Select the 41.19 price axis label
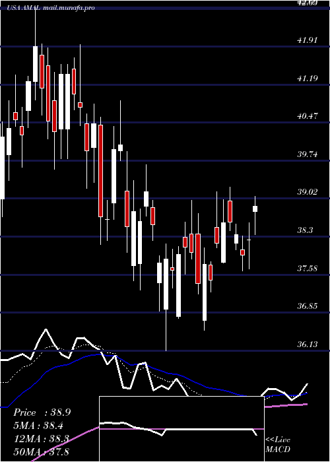This screenshot has height=462, width=330. tap(308, 79)
